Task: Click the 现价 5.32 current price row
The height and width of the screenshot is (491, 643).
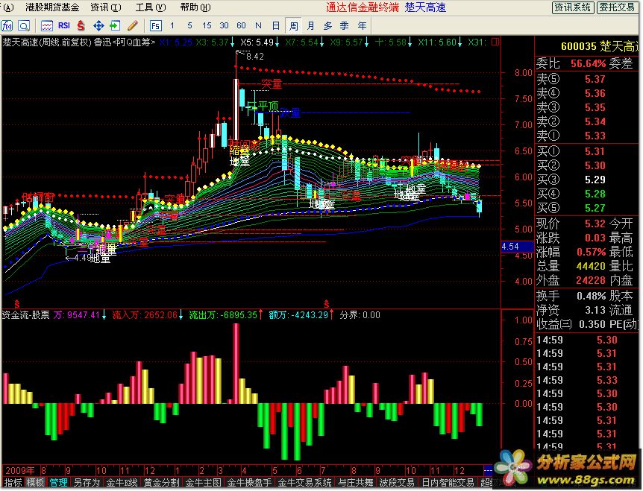Action: (x=571, y=224)
